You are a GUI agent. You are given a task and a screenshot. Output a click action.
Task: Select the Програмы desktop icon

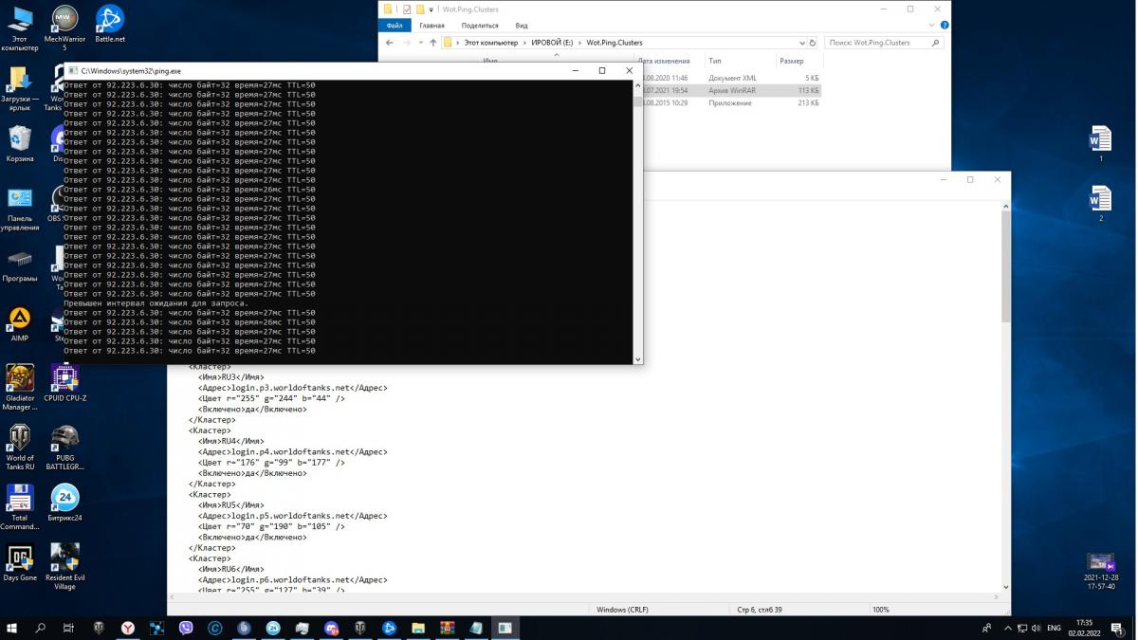pos(20,265)
